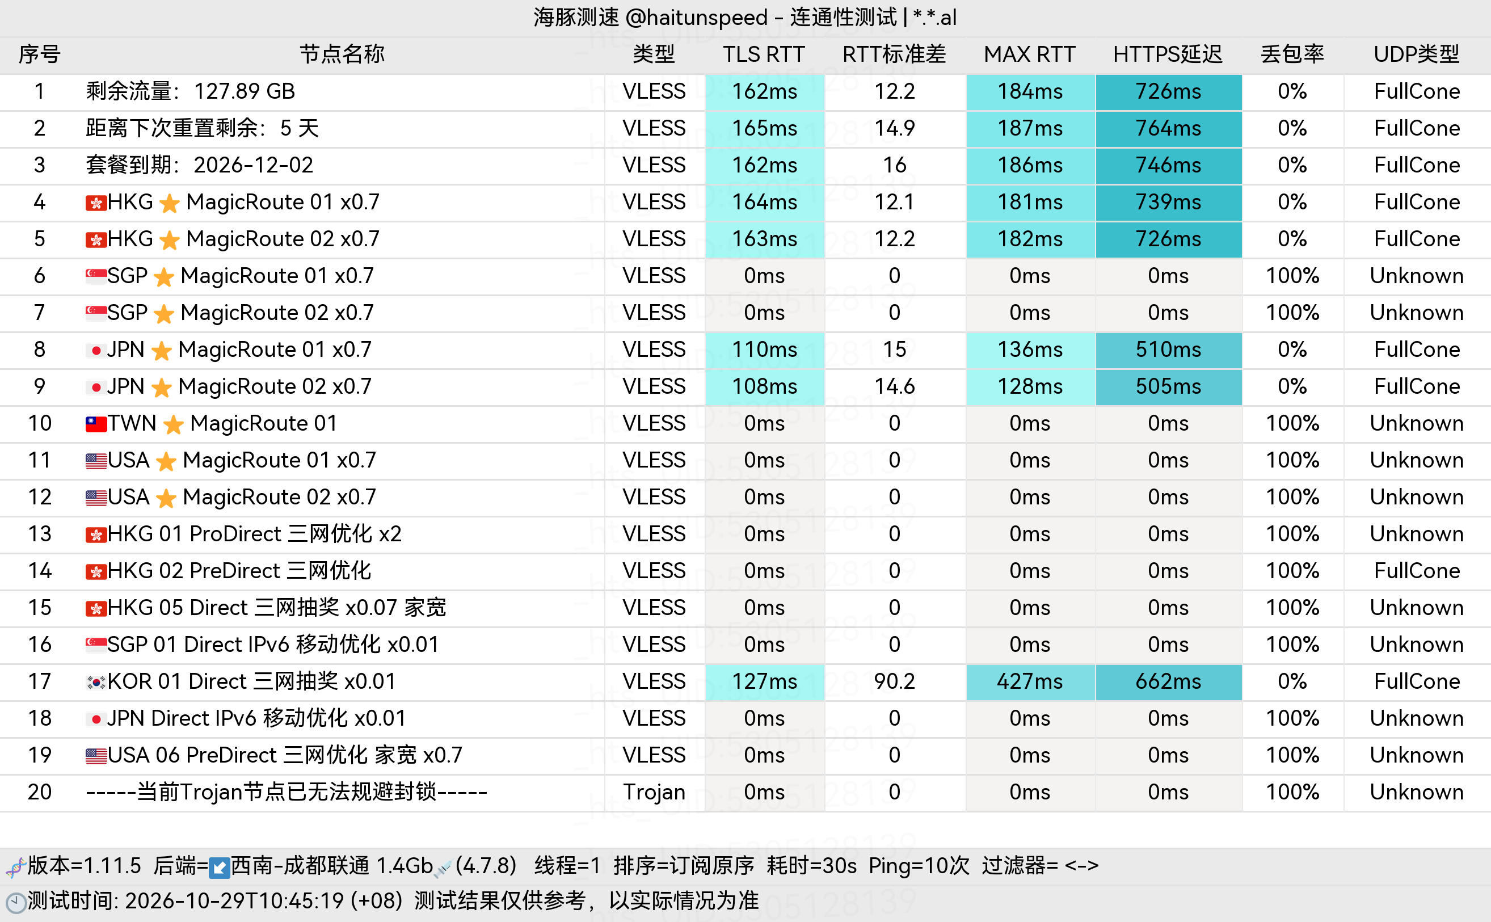Click the TLS RTT column header
1491x922 pixels.
point(764,55)
